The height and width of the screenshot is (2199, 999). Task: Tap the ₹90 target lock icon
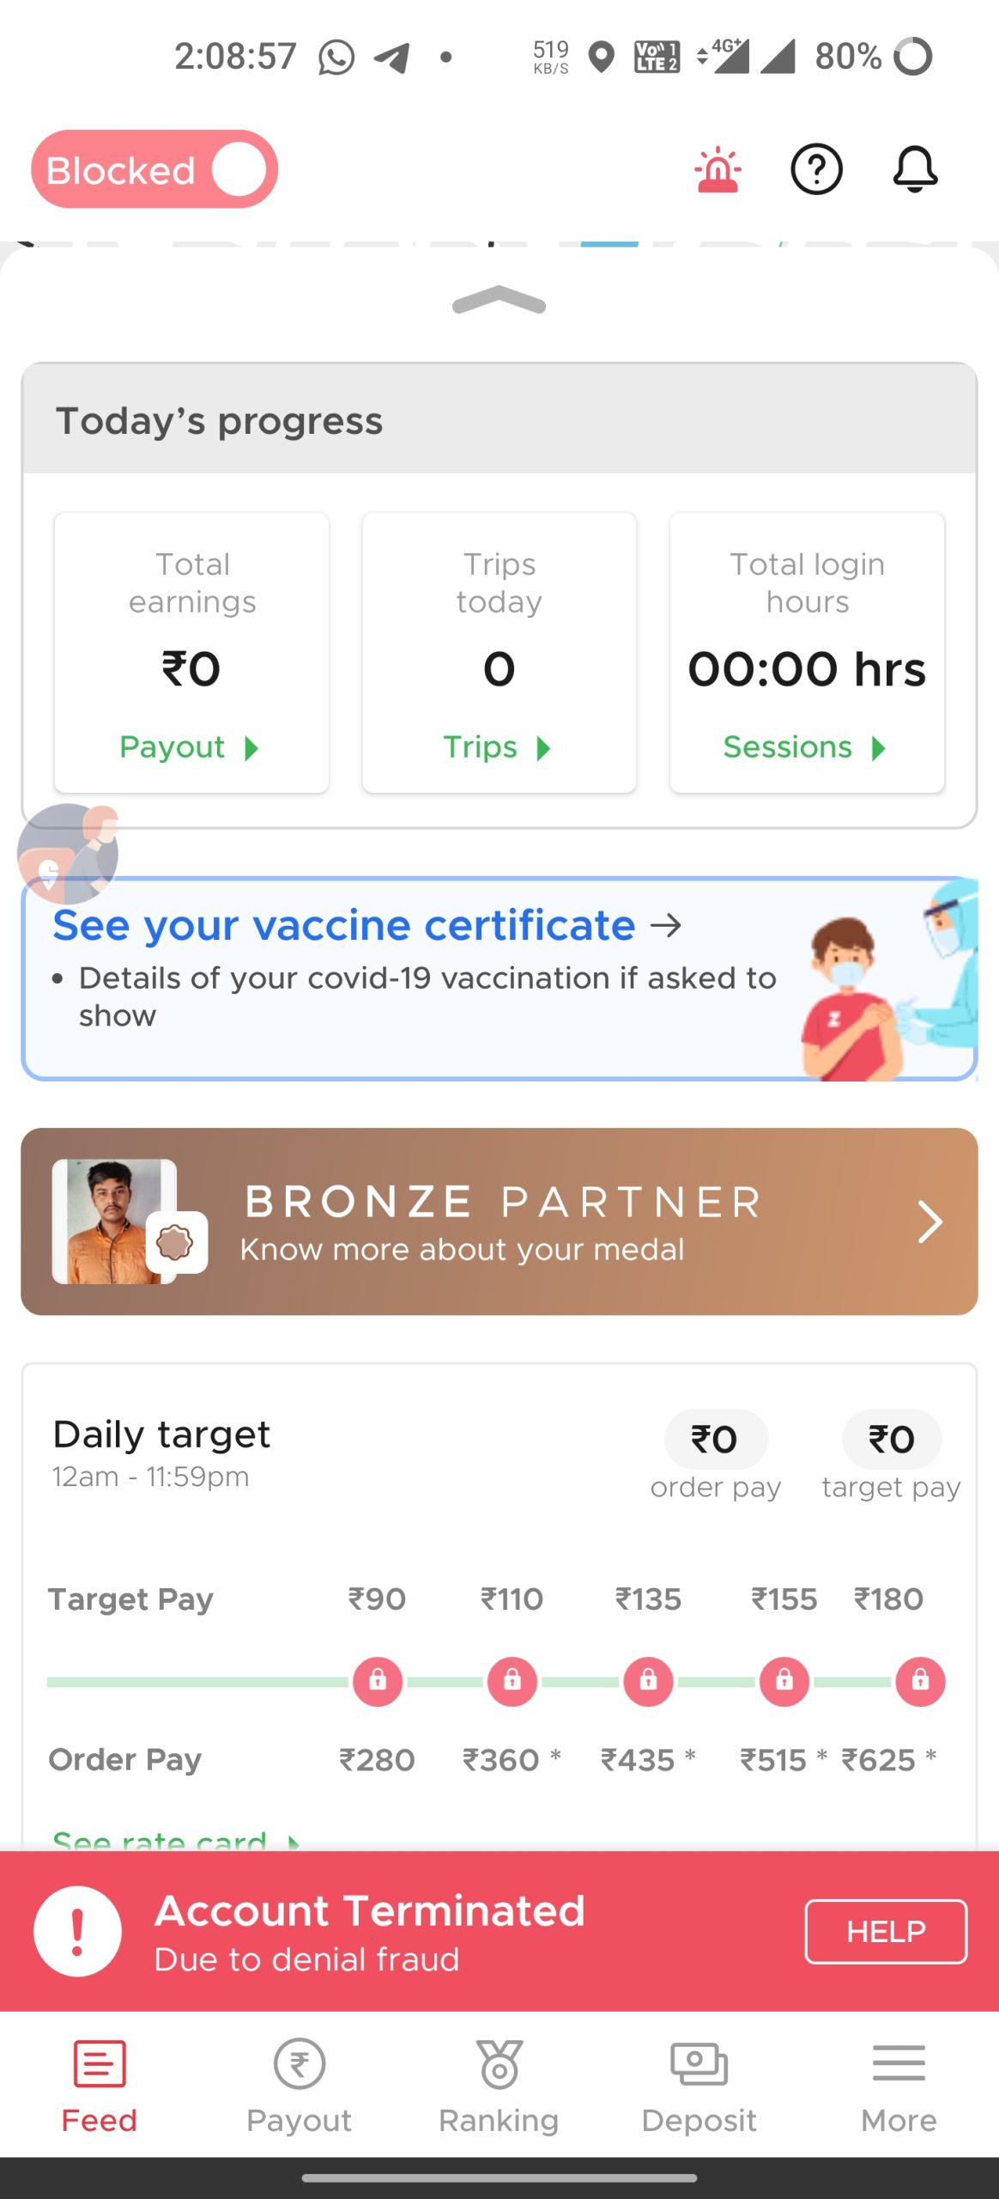click(378, 1680)
